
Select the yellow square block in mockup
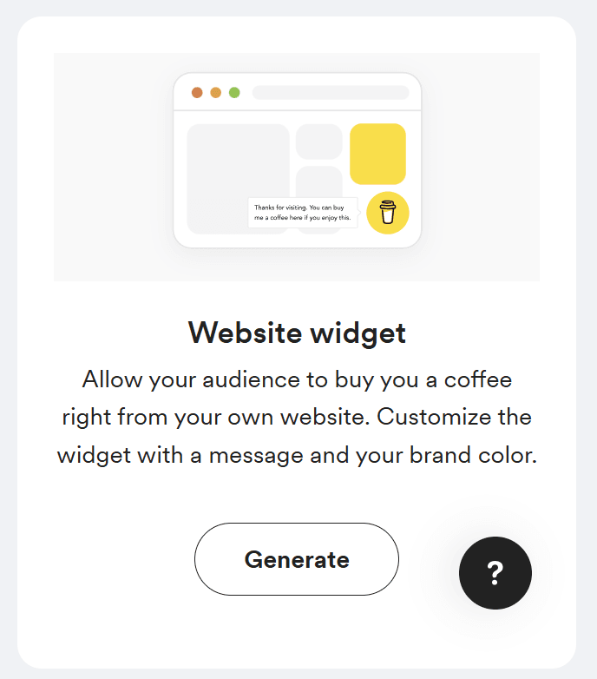click(x=377, y=154)
